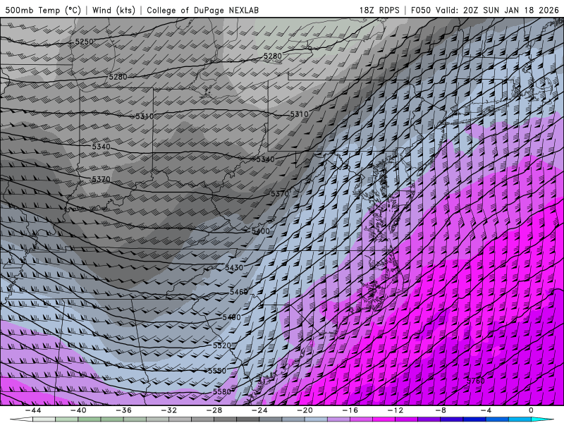Select the easternmost 5370 contour label
Screen dimensions: 564x423
[280, 193]
